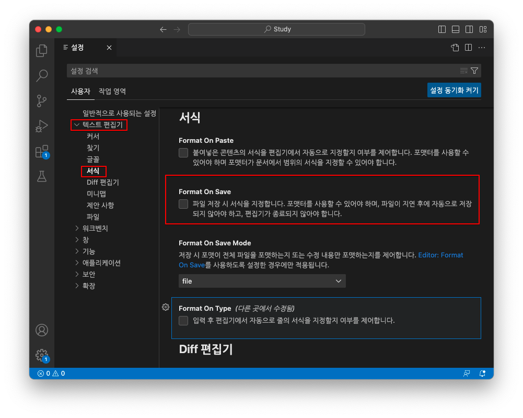This screenshot has width=523, height=418.
Task: Open the Explorer view in activity bar
Action: coord(42,51)
